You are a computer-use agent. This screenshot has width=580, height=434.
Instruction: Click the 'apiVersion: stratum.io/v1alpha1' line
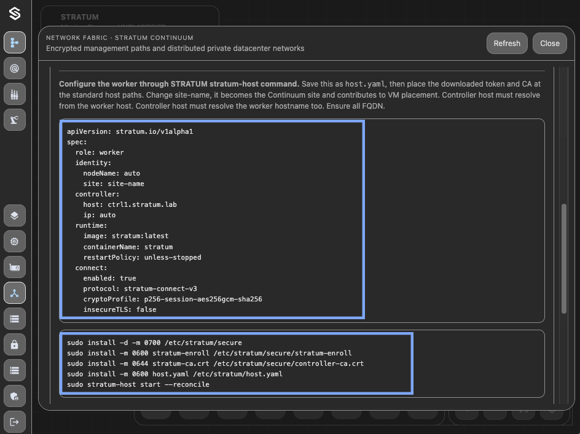(130, 131)
